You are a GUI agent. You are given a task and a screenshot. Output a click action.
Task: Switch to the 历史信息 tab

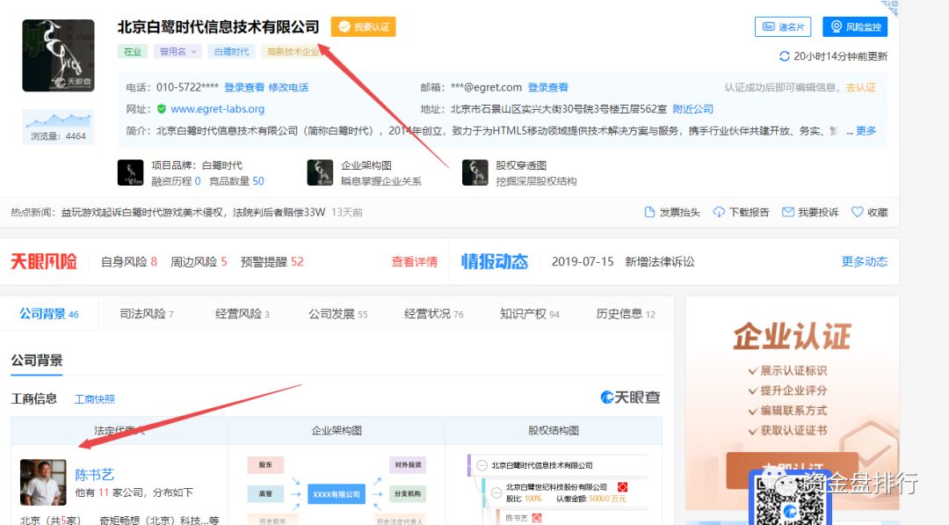coord(626,314)
